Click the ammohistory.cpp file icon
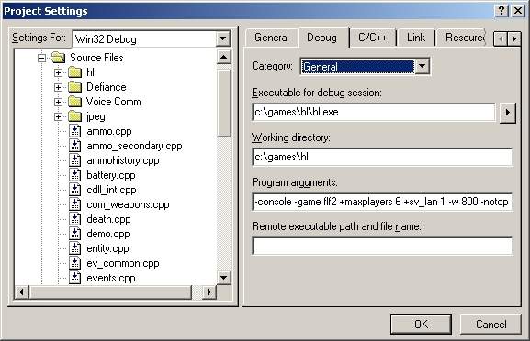The image size is (530, 341). pyautogui.click(x=74, y=160)
